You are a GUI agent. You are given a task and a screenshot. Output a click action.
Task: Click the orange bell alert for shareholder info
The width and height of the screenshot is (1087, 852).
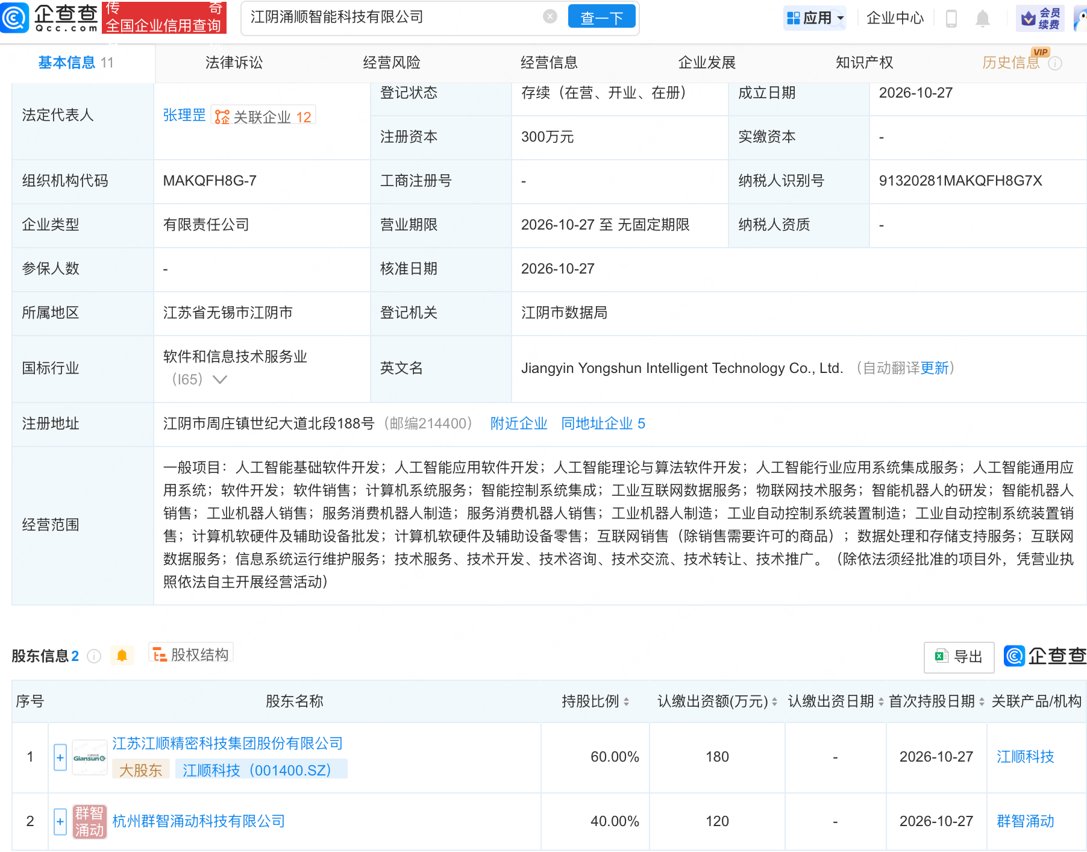coord(122,656)
